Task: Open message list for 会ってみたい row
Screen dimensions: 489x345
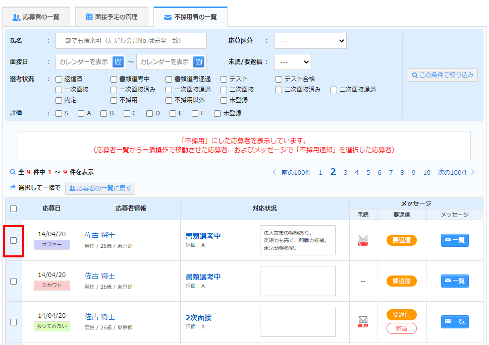Action: click(455, 322)
